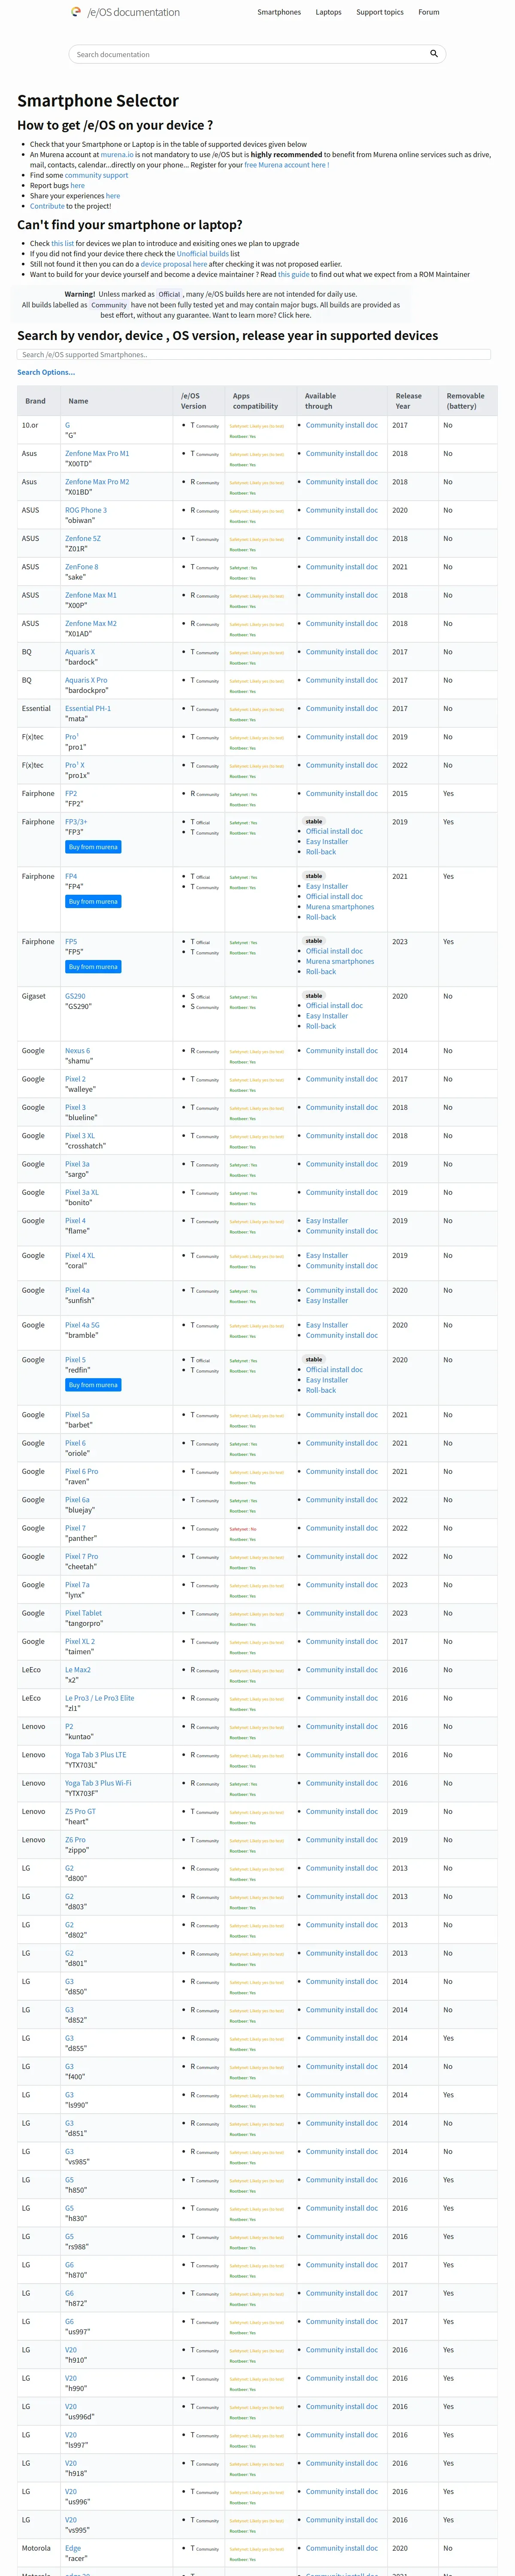Open the Support topics menu

coord(380,12)
